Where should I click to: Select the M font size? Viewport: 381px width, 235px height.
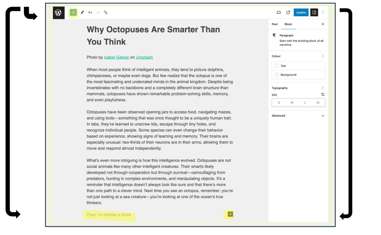pos(292,103)
